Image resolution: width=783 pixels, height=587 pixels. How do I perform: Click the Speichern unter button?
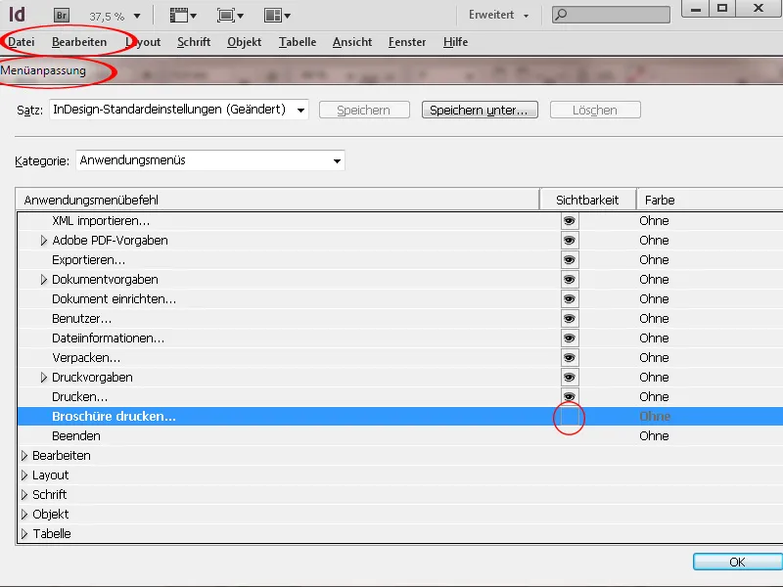[480, 110]
